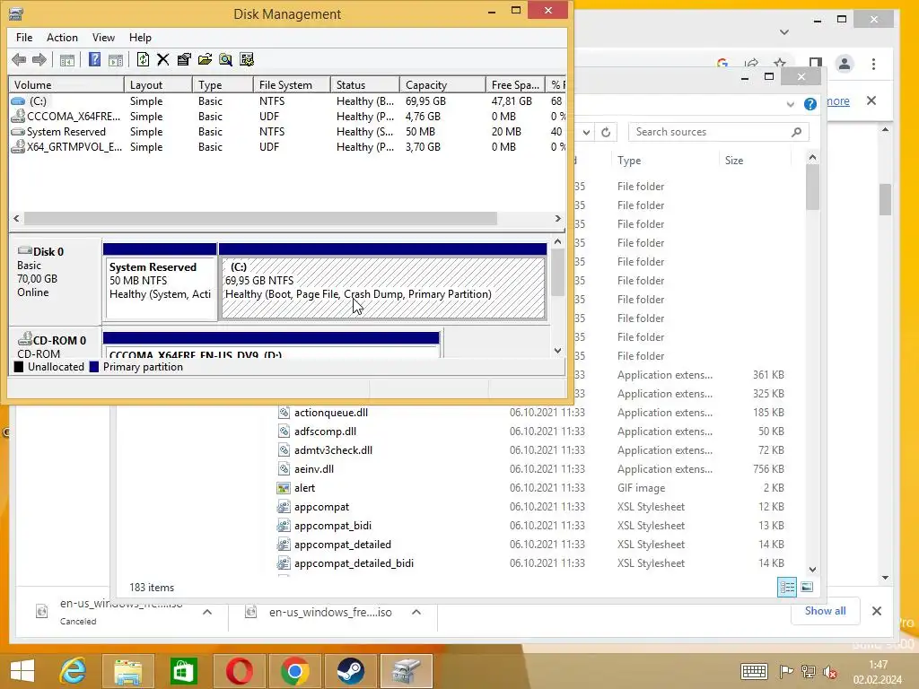
Task: Open the File menu in Disk Management
Action: tap(24, 38)
